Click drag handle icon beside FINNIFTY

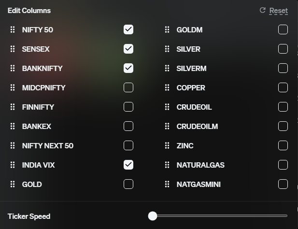click(13, 107)
